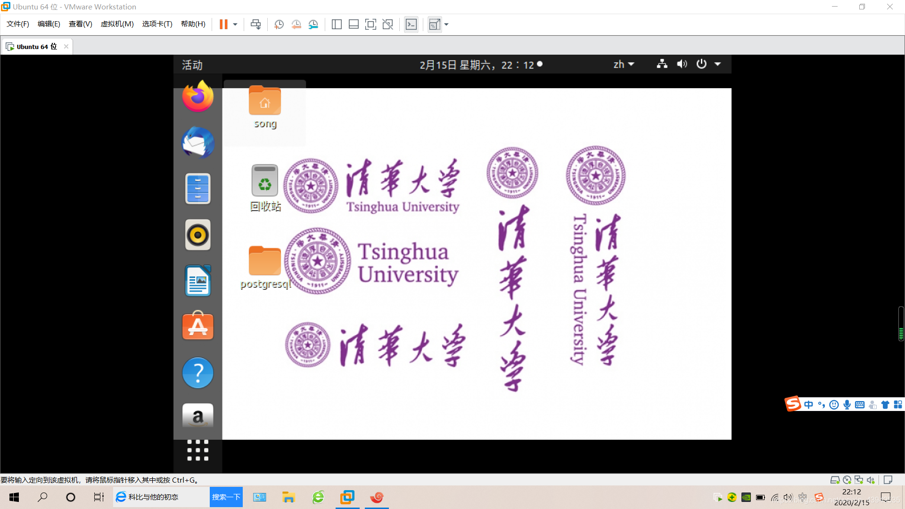The height and width of the screenshot is (509, 905).
Task: Click the LibreOffice Writer icon in dock
Action: [x=197, y=280]
